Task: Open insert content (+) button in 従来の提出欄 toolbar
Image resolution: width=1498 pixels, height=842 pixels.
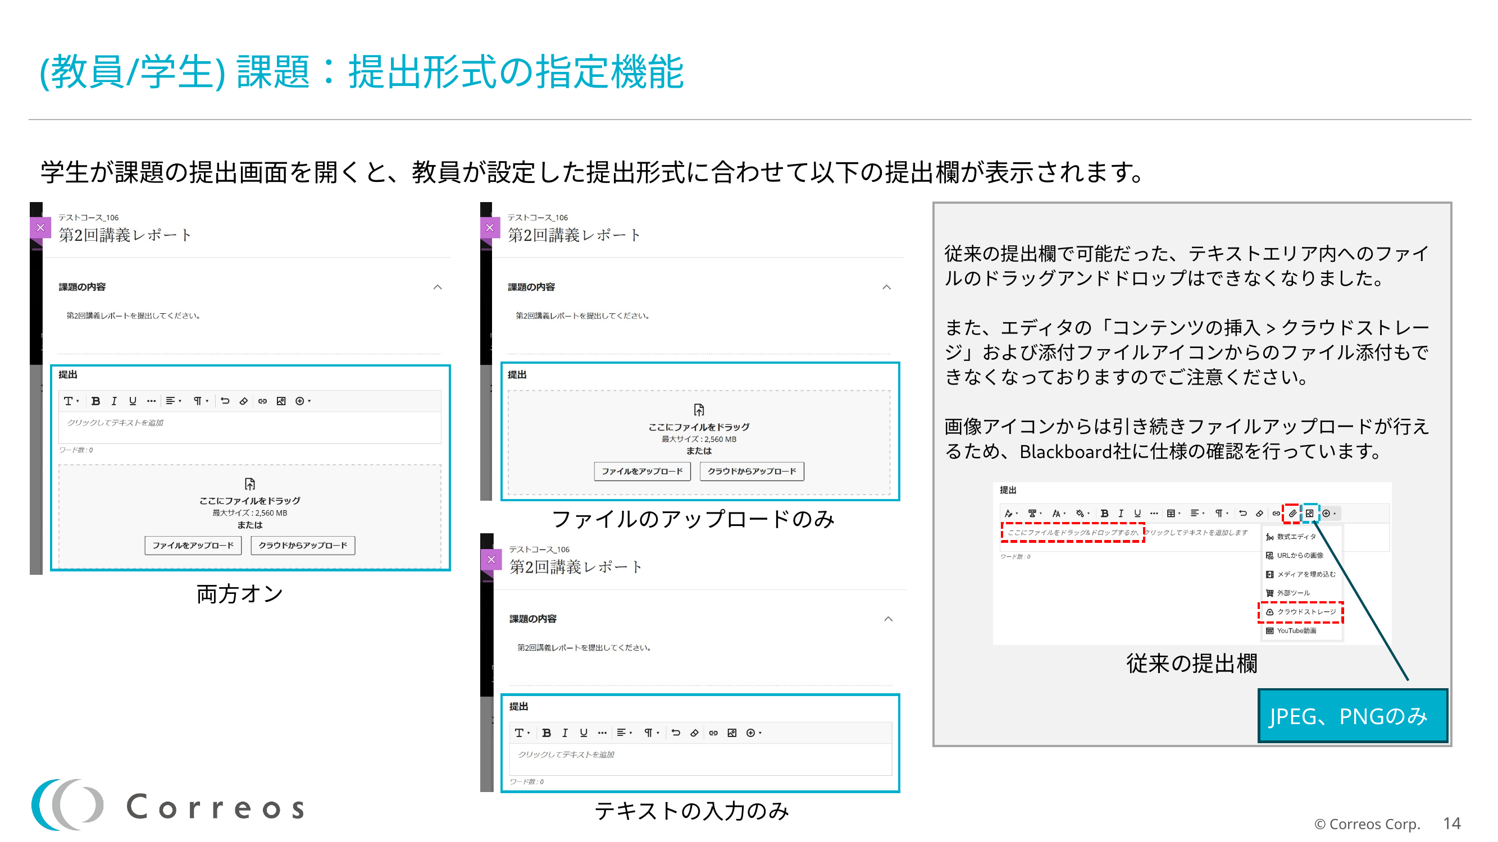Action: (1329, 513)
